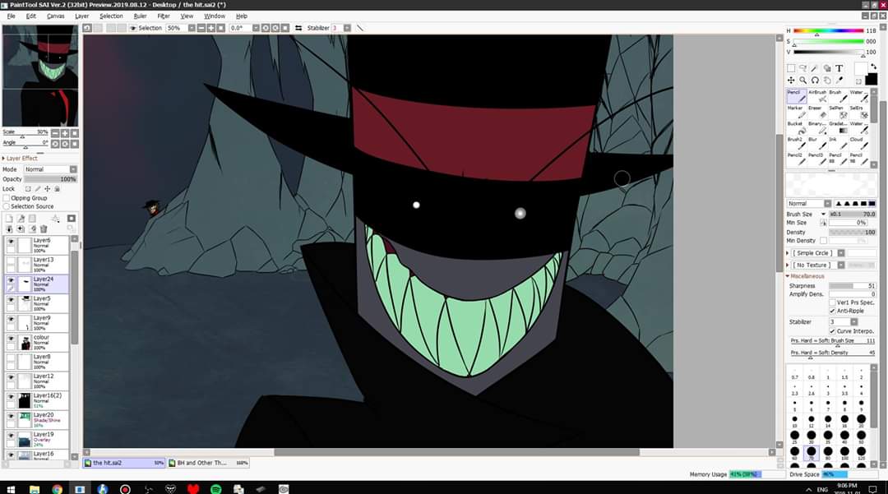Click the navigator preview thumbnail
The image size is (888, 494).
40,76
